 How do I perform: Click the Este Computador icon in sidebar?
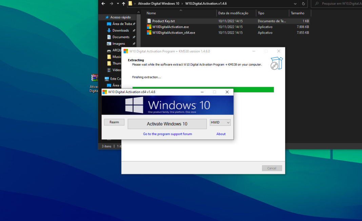[x=107, y=79]
